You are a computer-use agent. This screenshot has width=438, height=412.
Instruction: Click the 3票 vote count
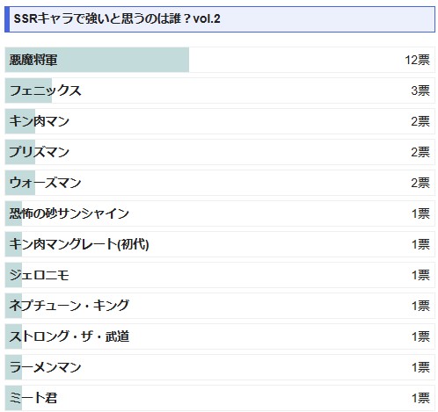click(420, 90)
